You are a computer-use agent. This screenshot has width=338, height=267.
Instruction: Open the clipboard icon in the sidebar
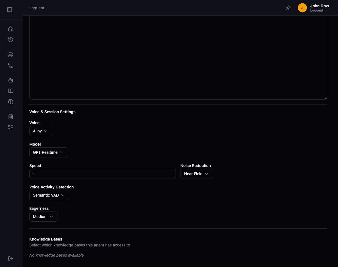11,116
